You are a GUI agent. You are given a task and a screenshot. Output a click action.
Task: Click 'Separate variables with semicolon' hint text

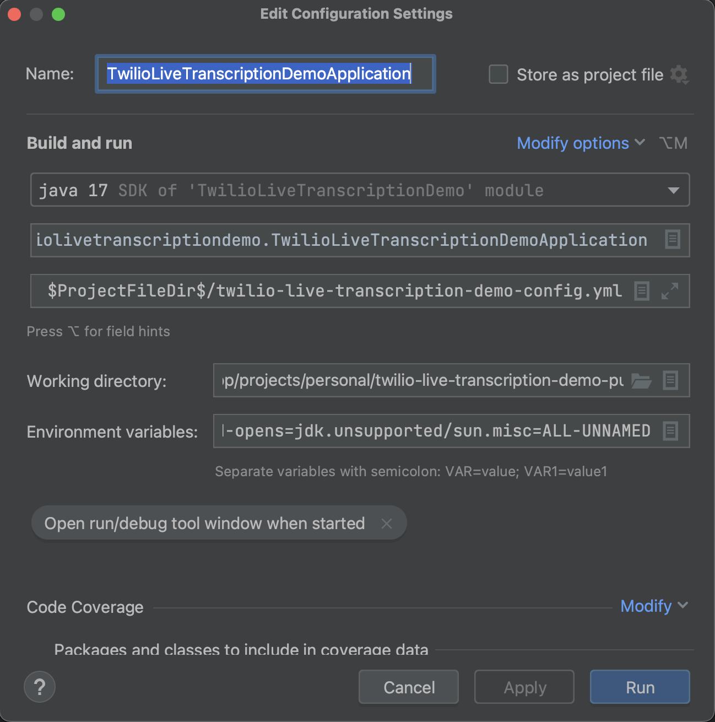tap(411, 472)
